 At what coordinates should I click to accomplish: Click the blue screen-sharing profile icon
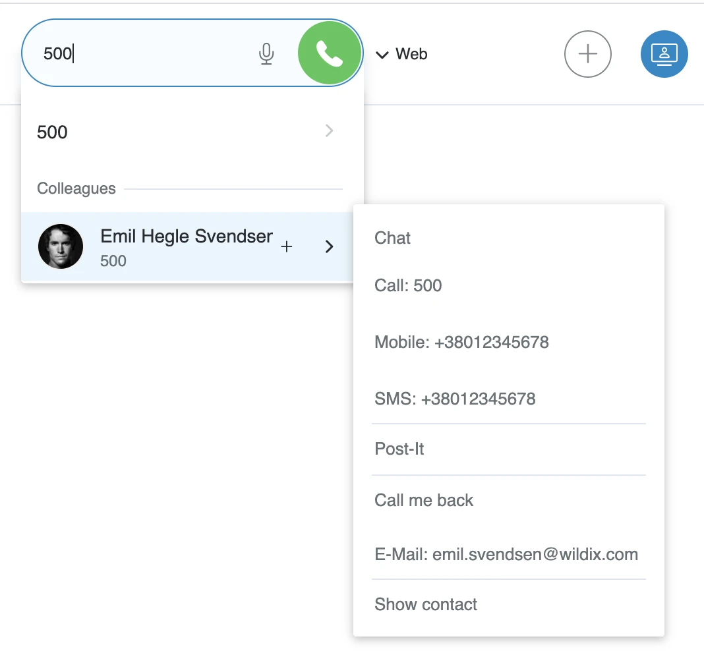tap(664, 54)
